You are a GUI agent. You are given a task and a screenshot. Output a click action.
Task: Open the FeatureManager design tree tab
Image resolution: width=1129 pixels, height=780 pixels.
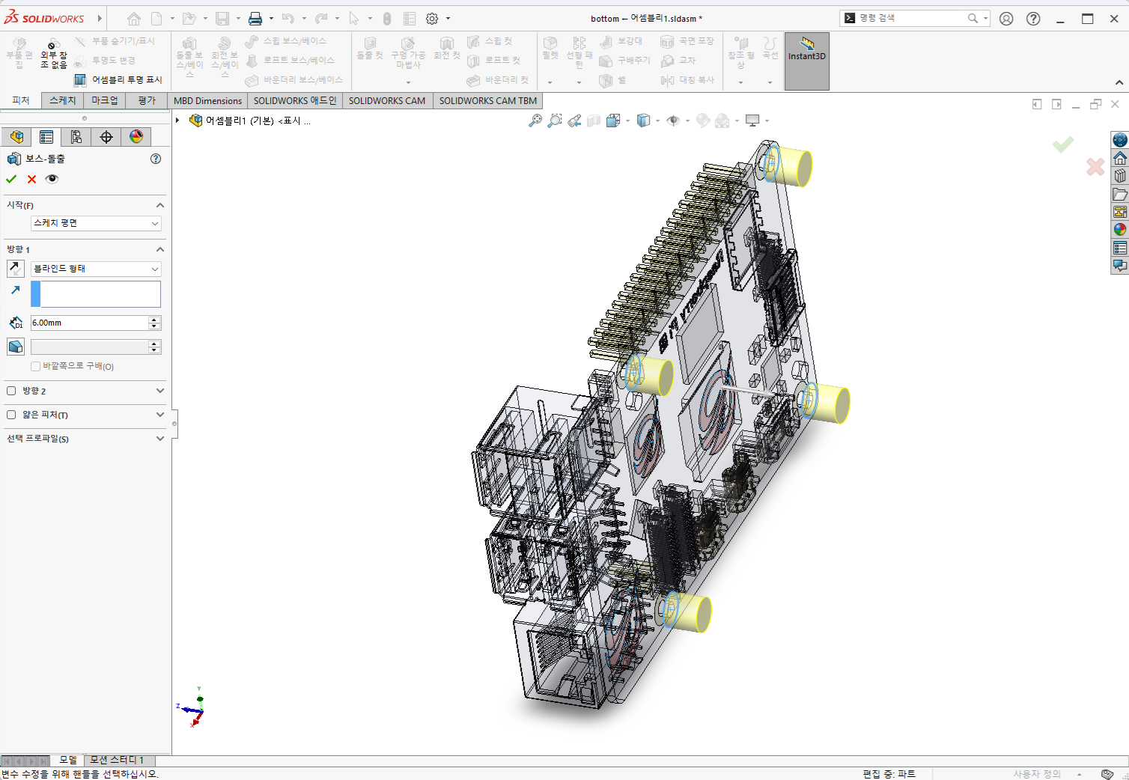(16, 137)
